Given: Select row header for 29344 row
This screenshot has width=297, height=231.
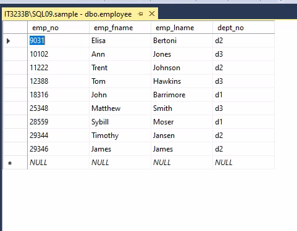Looking at the screenshot, I should coord(15,136).
